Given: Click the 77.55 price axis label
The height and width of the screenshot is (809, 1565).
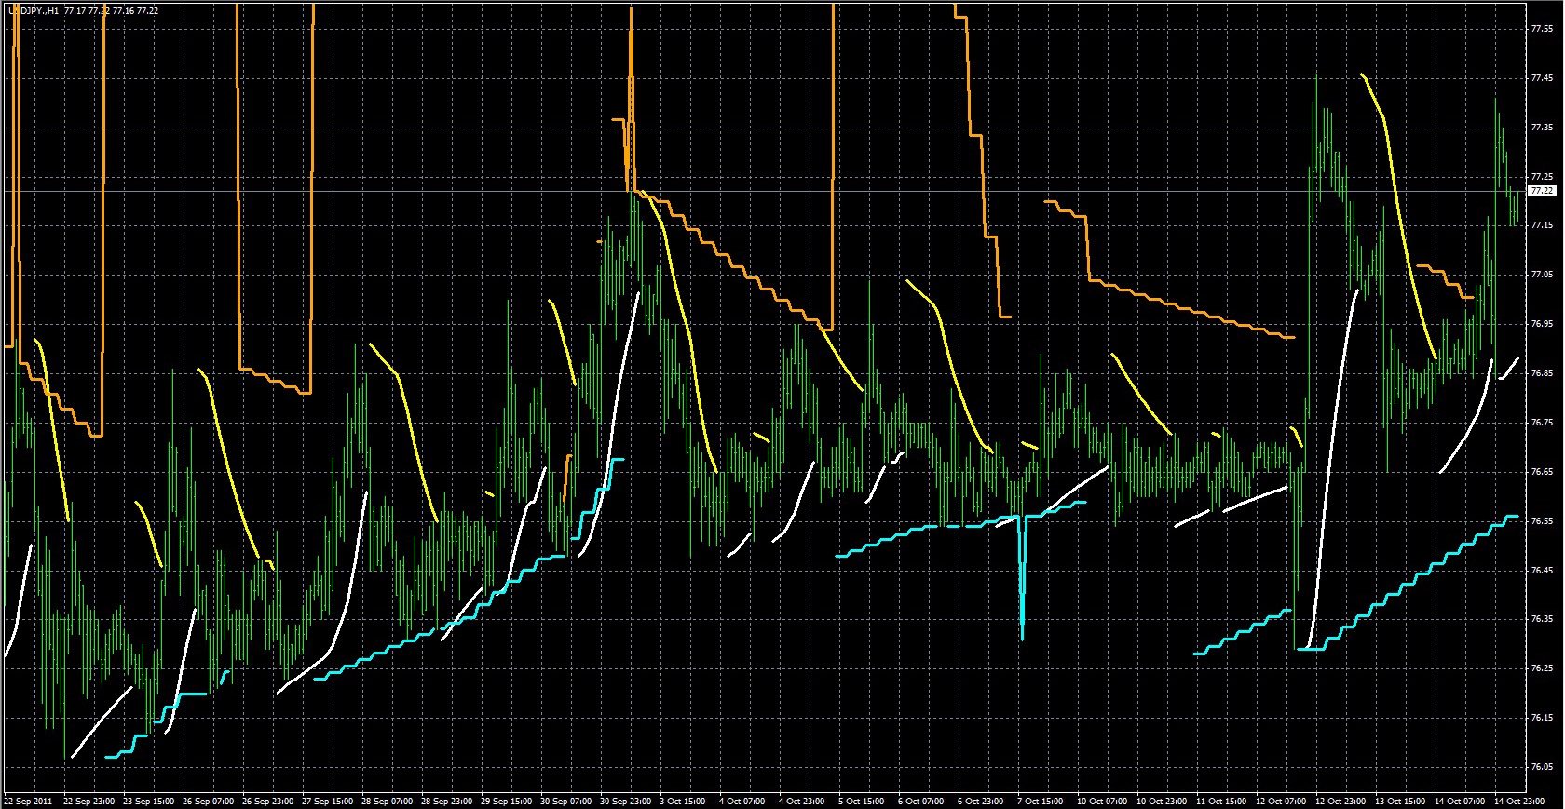Looking at the screenshot, I should 1542,29.
